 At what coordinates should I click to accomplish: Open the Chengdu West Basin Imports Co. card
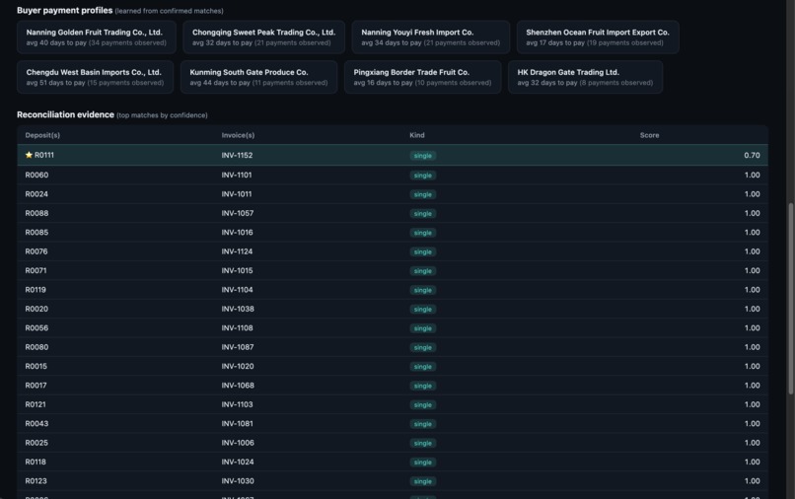pos(96,77)
